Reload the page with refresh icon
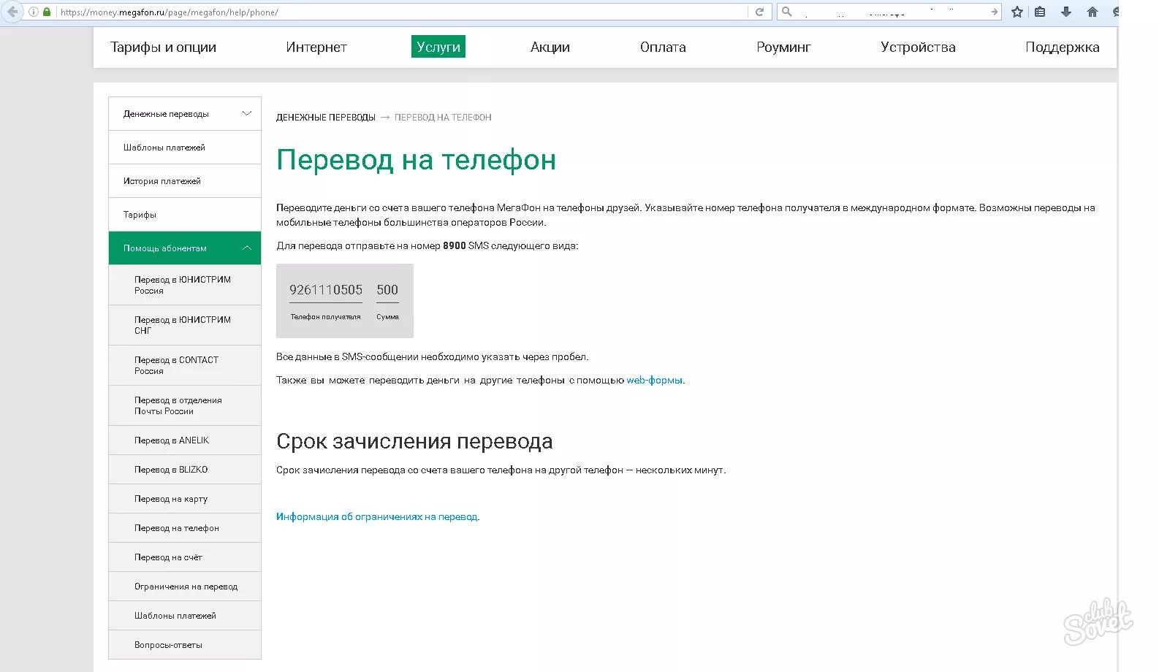Image resolution: width=1159 pixels, height=672 pixels. click(x=759, y=12)
